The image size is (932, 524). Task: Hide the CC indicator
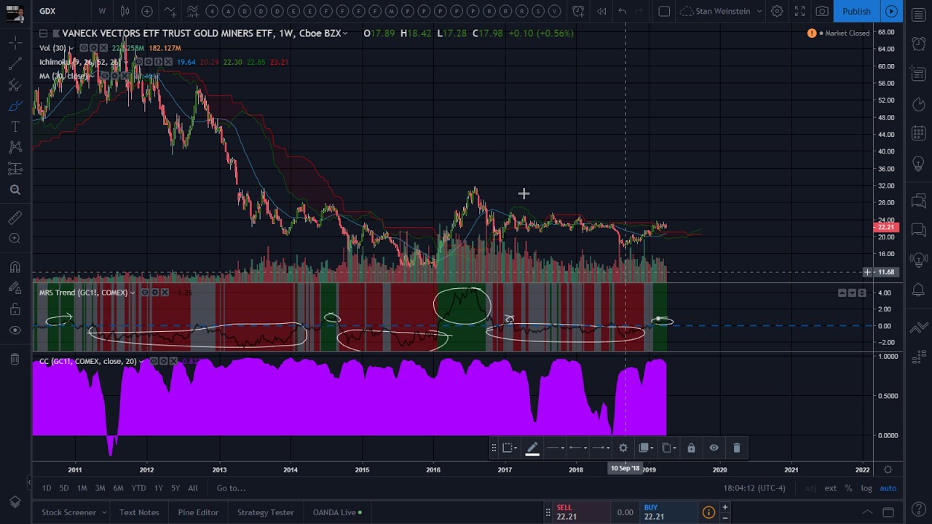(x=153, y=361)
